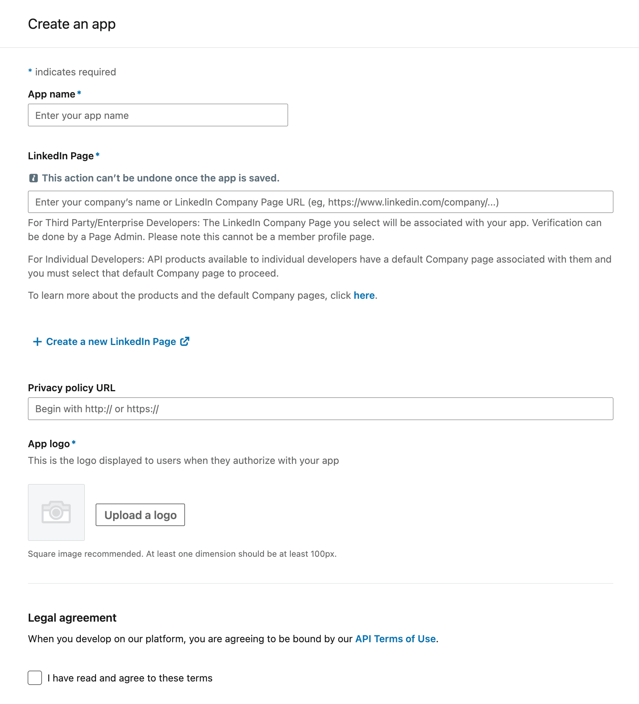Click the Upload a logo button
The image size is (639, 704).
pyautogui.click(x=140, y=515)
